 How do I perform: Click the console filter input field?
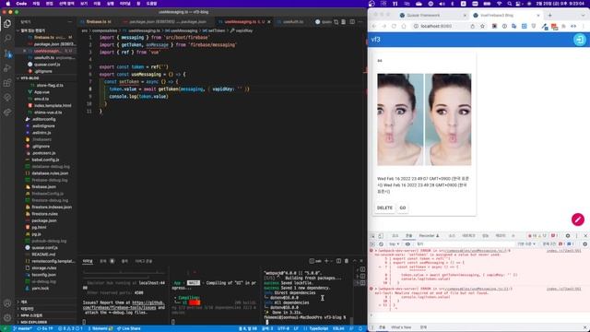tap(465, 243)
